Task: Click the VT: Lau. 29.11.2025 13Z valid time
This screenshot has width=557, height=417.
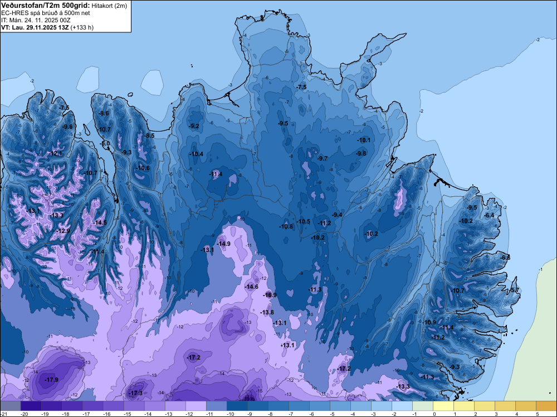Action: pos(36,27)
